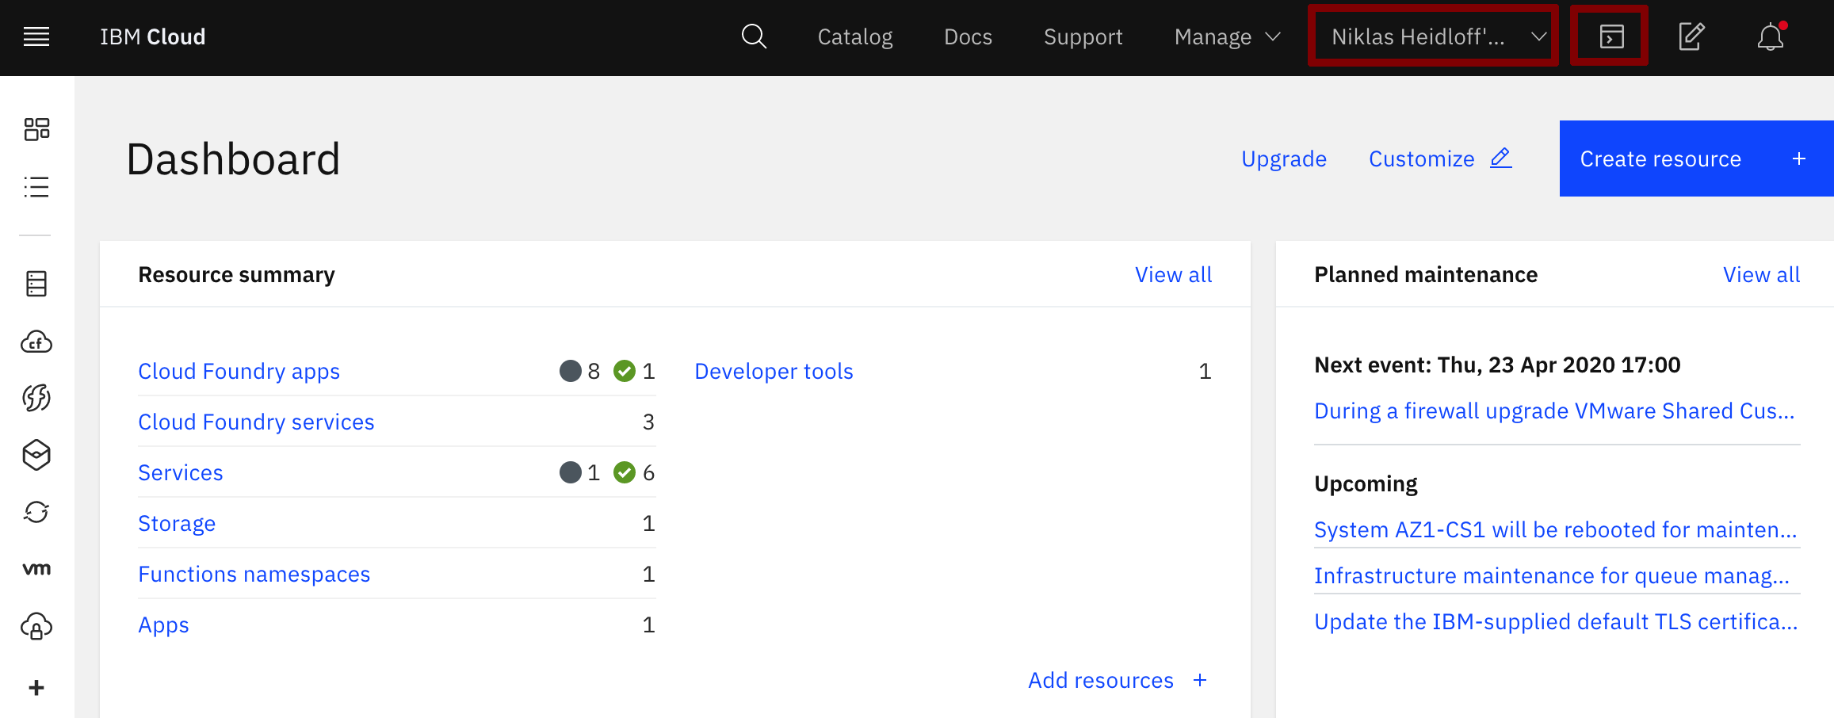Click the VMware sidebar icon
1834x718 pixels.
pos(36,569)
